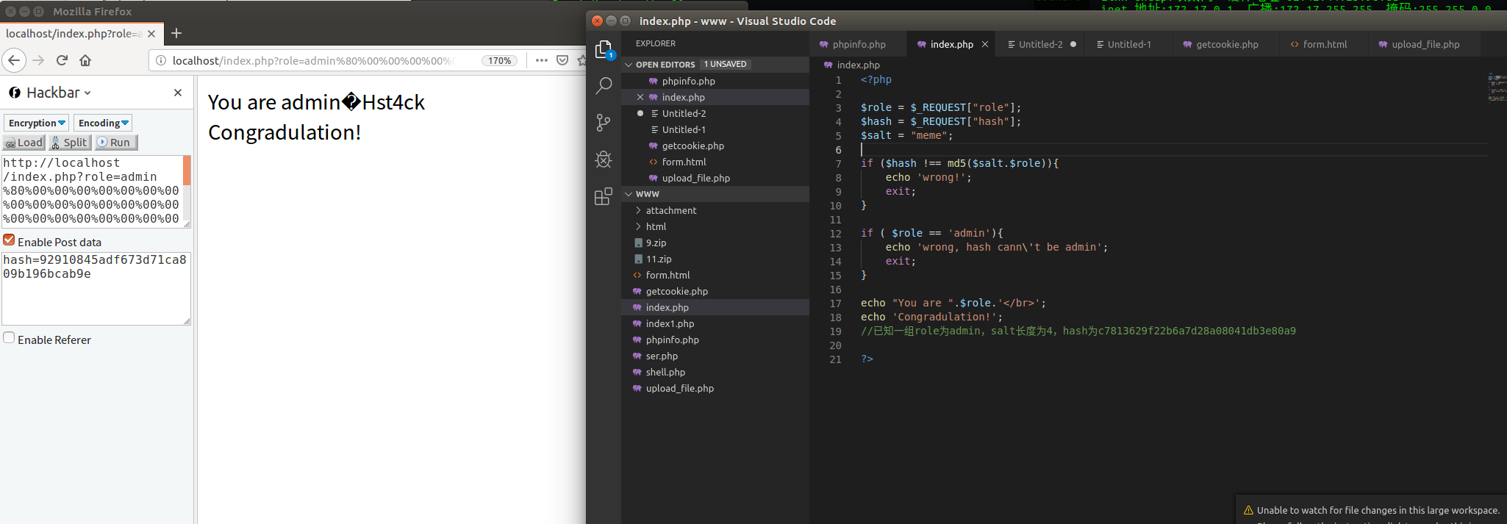This screenshot has height=524, width=1507.
Task: Expand the attachment folder
Action: pos(670,210)
